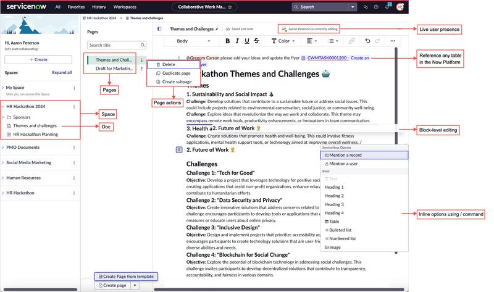This screenshot has width=494, height=292.
Task: Insert a Numbered list from slash menu
Action: (364, 238)
